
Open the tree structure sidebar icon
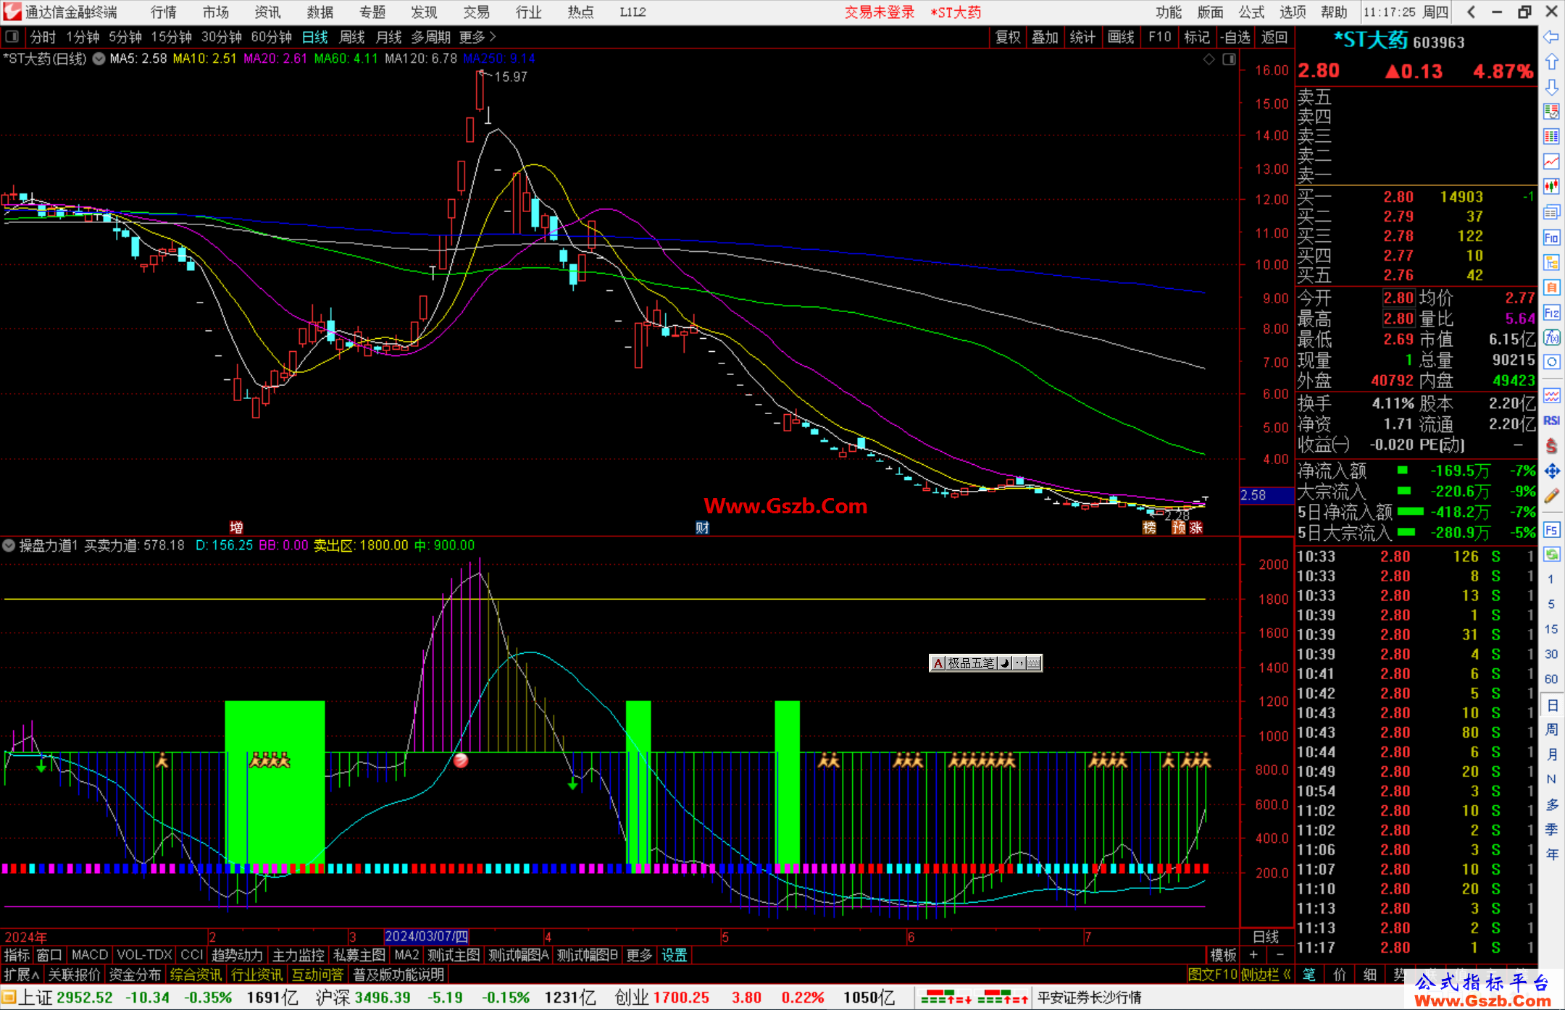click(x=1551, y=262)
